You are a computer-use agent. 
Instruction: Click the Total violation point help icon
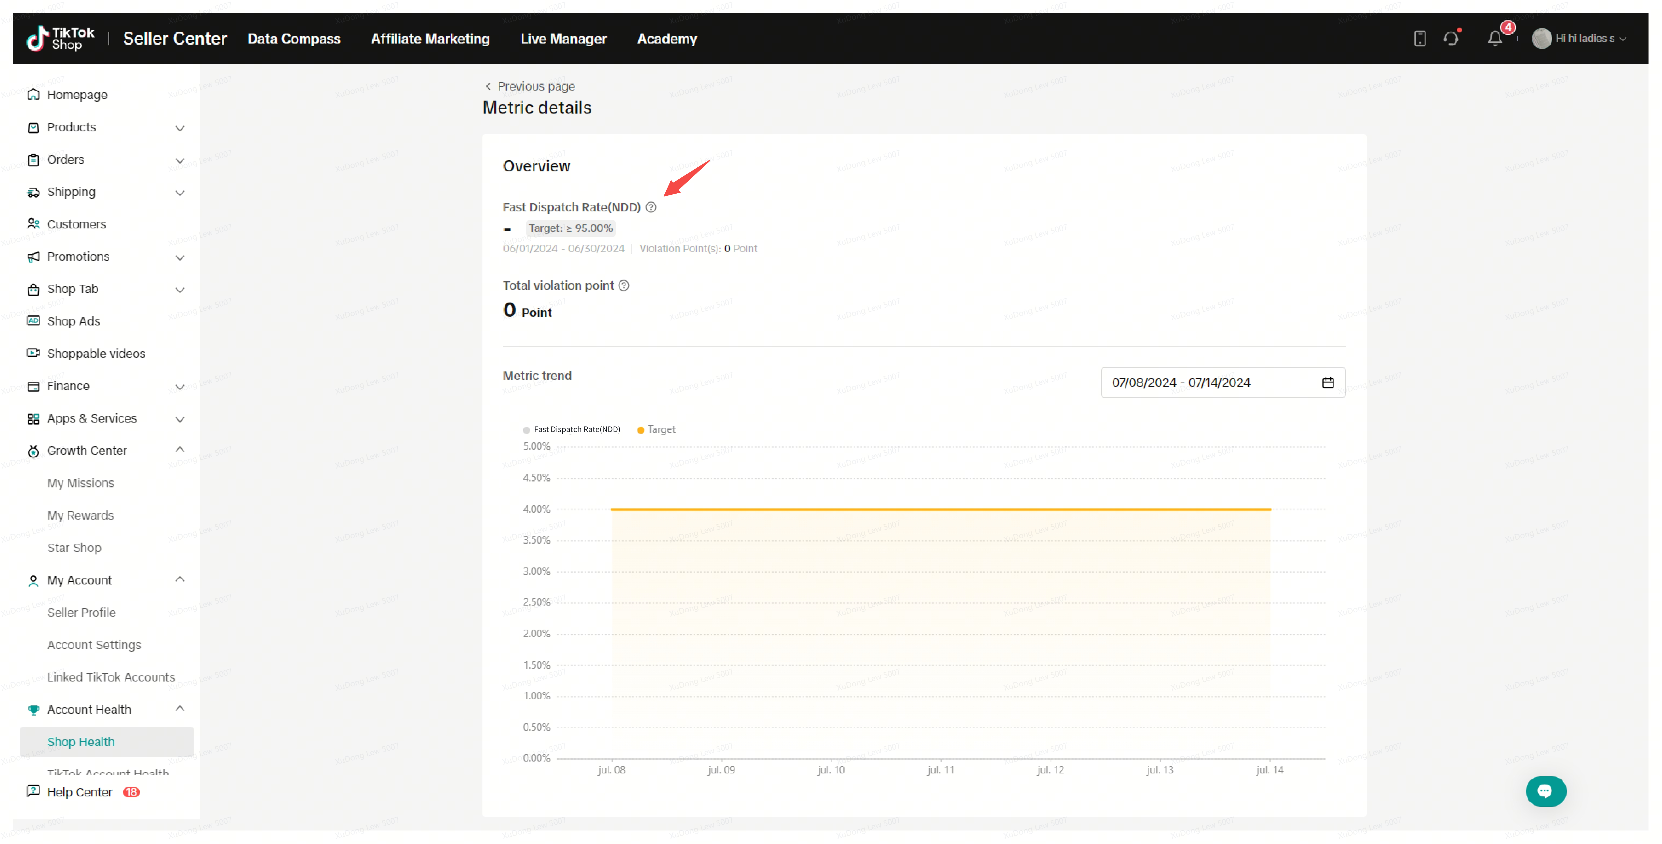coord(624,286)
